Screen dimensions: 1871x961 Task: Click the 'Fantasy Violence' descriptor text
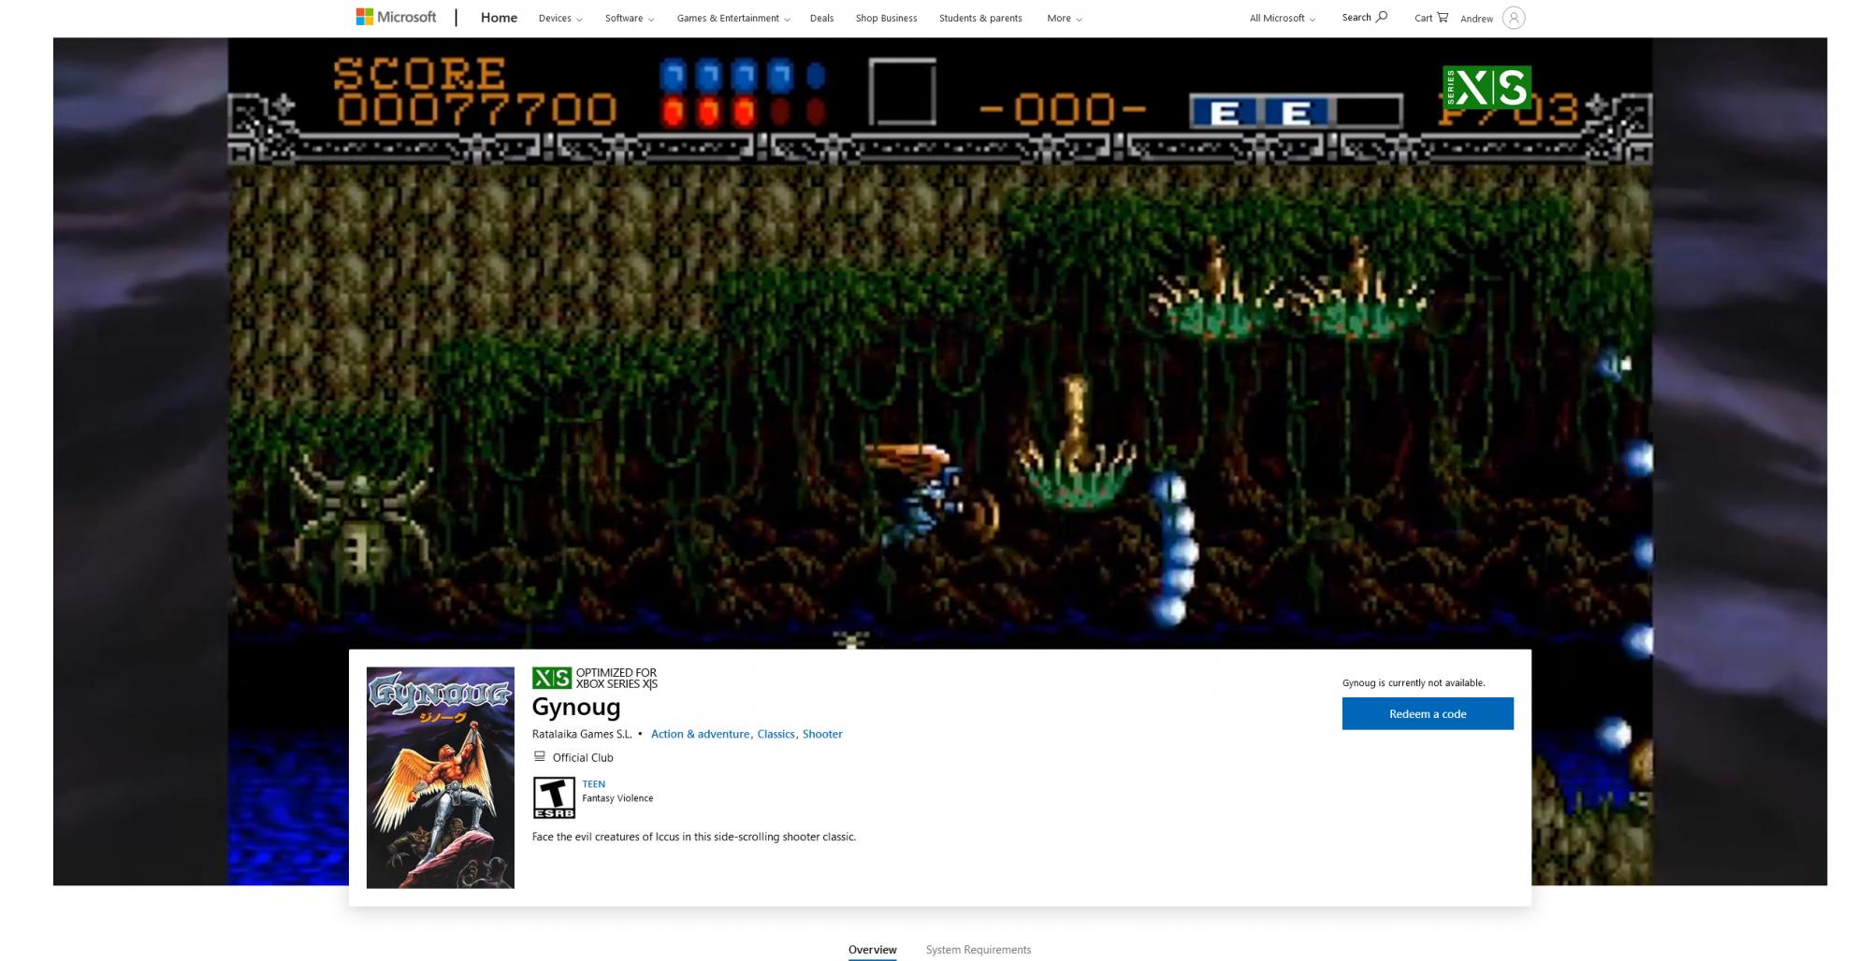617,797
